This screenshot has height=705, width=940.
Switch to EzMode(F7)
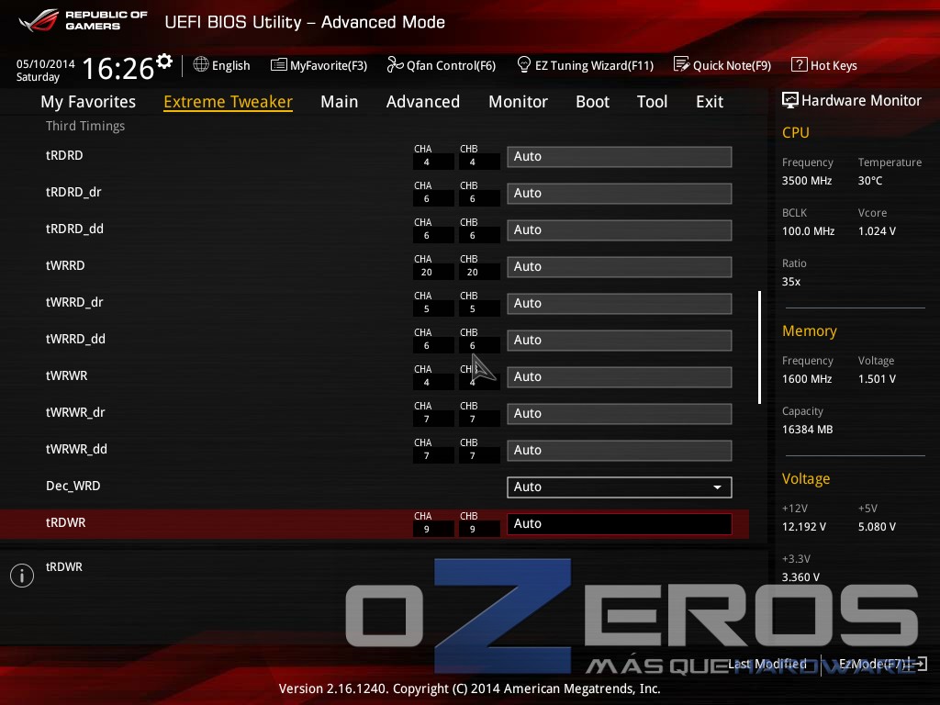[874, 664]
